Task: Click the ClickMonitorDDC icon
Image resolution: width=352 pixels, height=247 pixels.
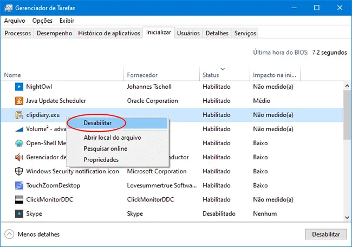Action: coord(19,200)
